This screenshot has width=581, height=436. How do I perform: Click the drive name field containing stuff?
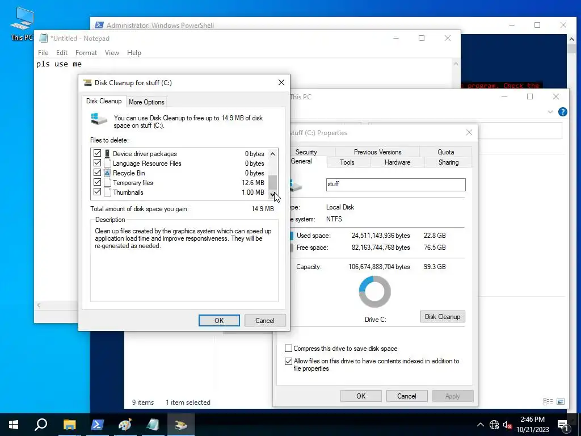[395, 185]
